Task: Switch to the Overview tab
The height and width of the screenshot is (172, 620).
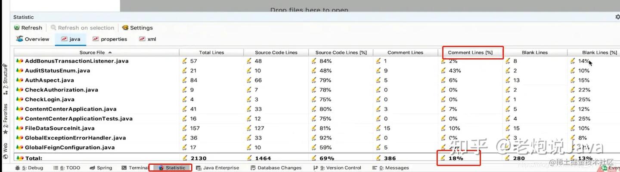Action: [33, 39]
